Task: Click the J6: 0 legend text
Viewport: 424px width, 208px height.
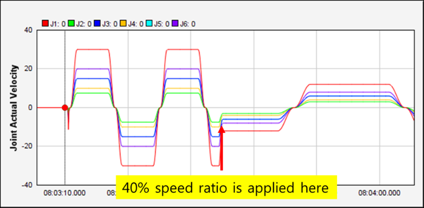Action: 188,24
